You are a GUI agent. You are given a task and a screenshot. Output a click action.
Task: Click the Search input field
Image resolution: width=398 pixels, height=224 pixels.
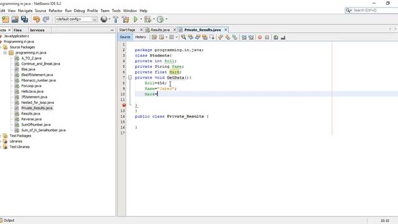tap(375, 10)
